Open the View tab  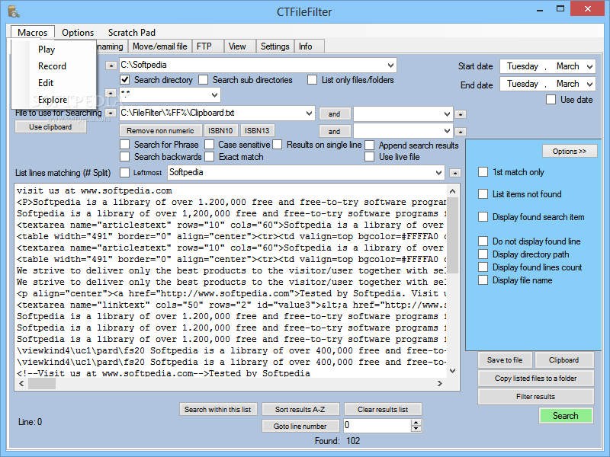(239, 46)
